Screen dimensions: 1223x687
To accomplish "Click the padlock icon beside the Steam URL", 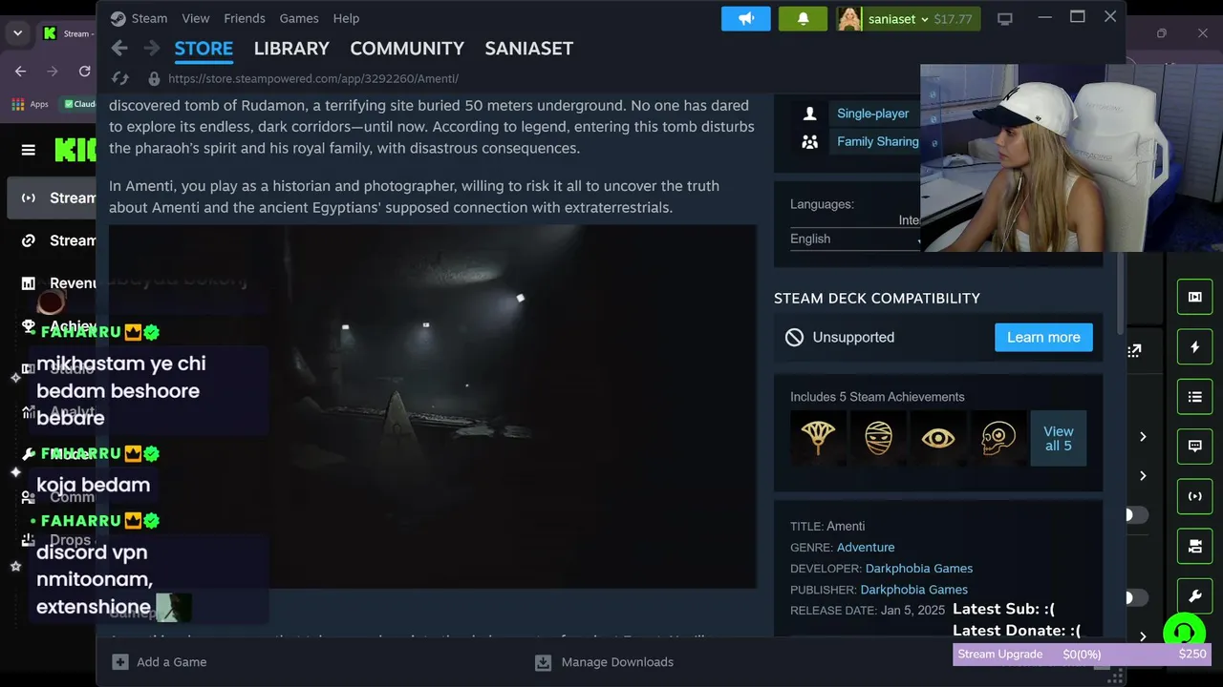I will 154,78.
